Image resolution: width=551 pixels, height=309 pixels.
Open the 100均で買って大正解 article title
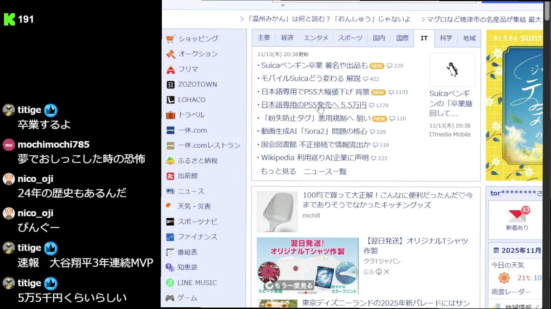click(x=388, y=200)
